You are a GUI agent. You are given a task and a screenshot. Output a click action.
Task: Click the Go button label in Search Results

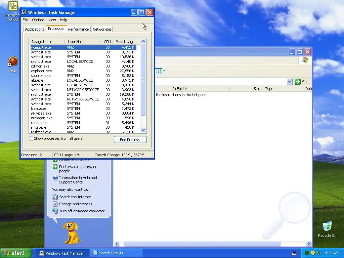304,82
